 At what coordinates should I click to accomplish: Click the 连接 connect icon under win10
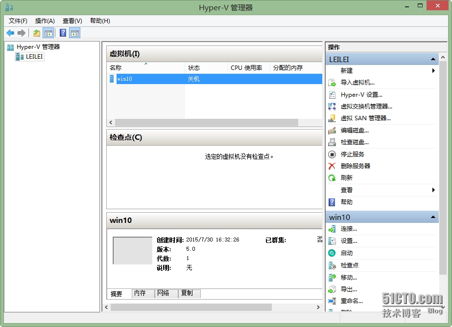[332, 229]
